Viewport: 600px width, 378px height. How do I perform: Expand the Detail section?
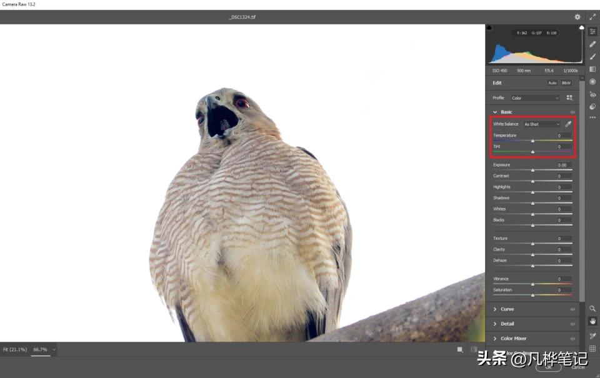click(x=495, y=324)
